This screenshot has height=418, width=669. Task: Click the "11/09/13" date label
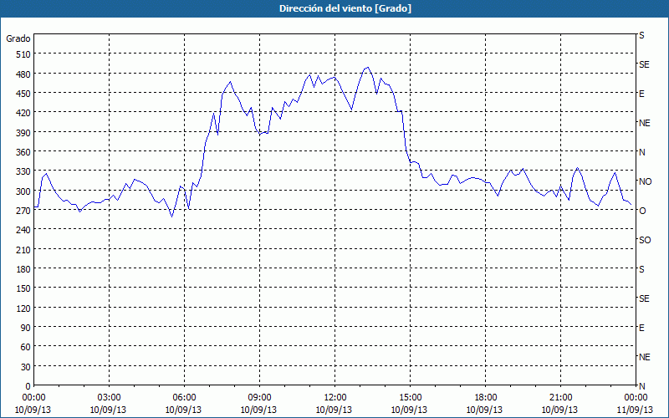click(635, 410)
